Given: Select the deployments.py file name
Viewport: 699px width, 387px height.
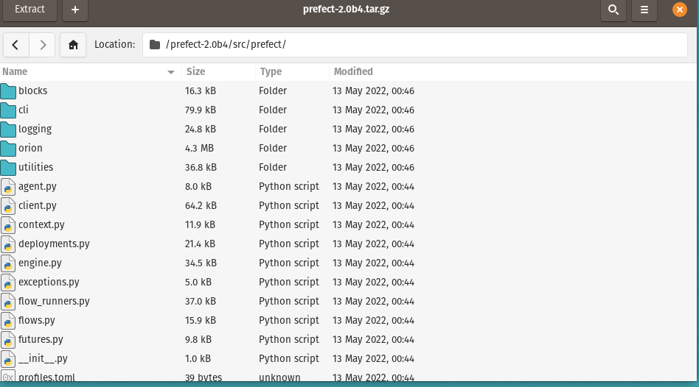Looking at the screenshot, I should point(54,244).
